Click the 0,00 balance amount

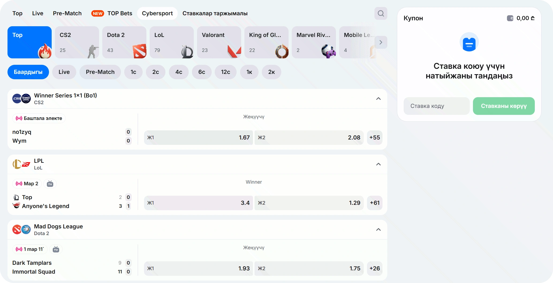[x=525, y=18]
